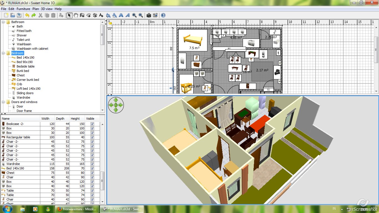Create a new home with toolbar icon
This screenshot has width=379, height=213.
click(x=6, y=15)
